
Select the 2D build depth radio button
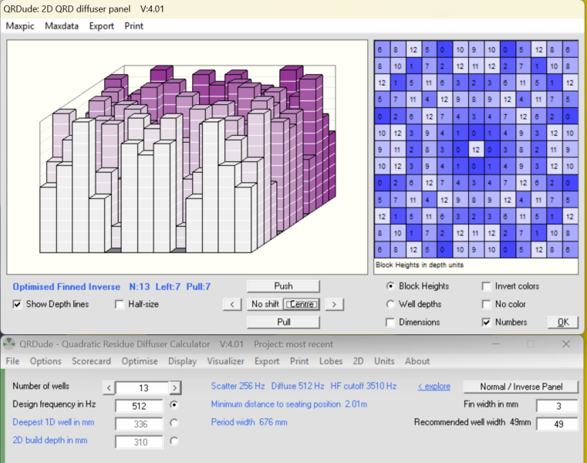(174, 441)
